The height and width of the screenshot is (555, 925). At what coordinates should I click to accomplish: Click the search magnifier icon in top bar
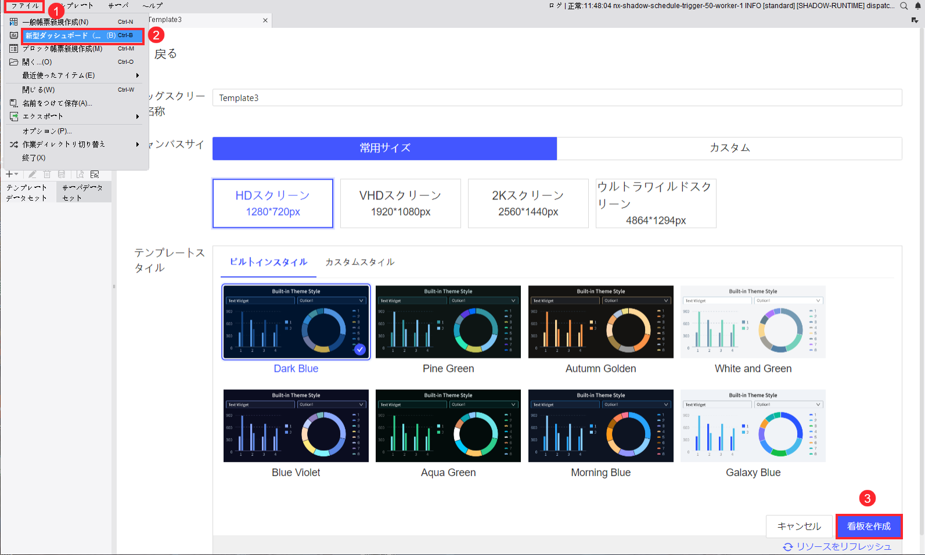tap(904, 6)
